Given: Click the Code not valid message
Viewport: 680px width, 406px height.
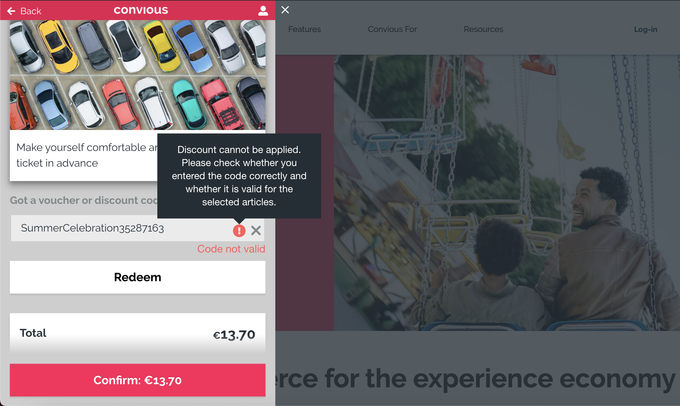Looking at the screenshot, I should [x=231, y=249].
